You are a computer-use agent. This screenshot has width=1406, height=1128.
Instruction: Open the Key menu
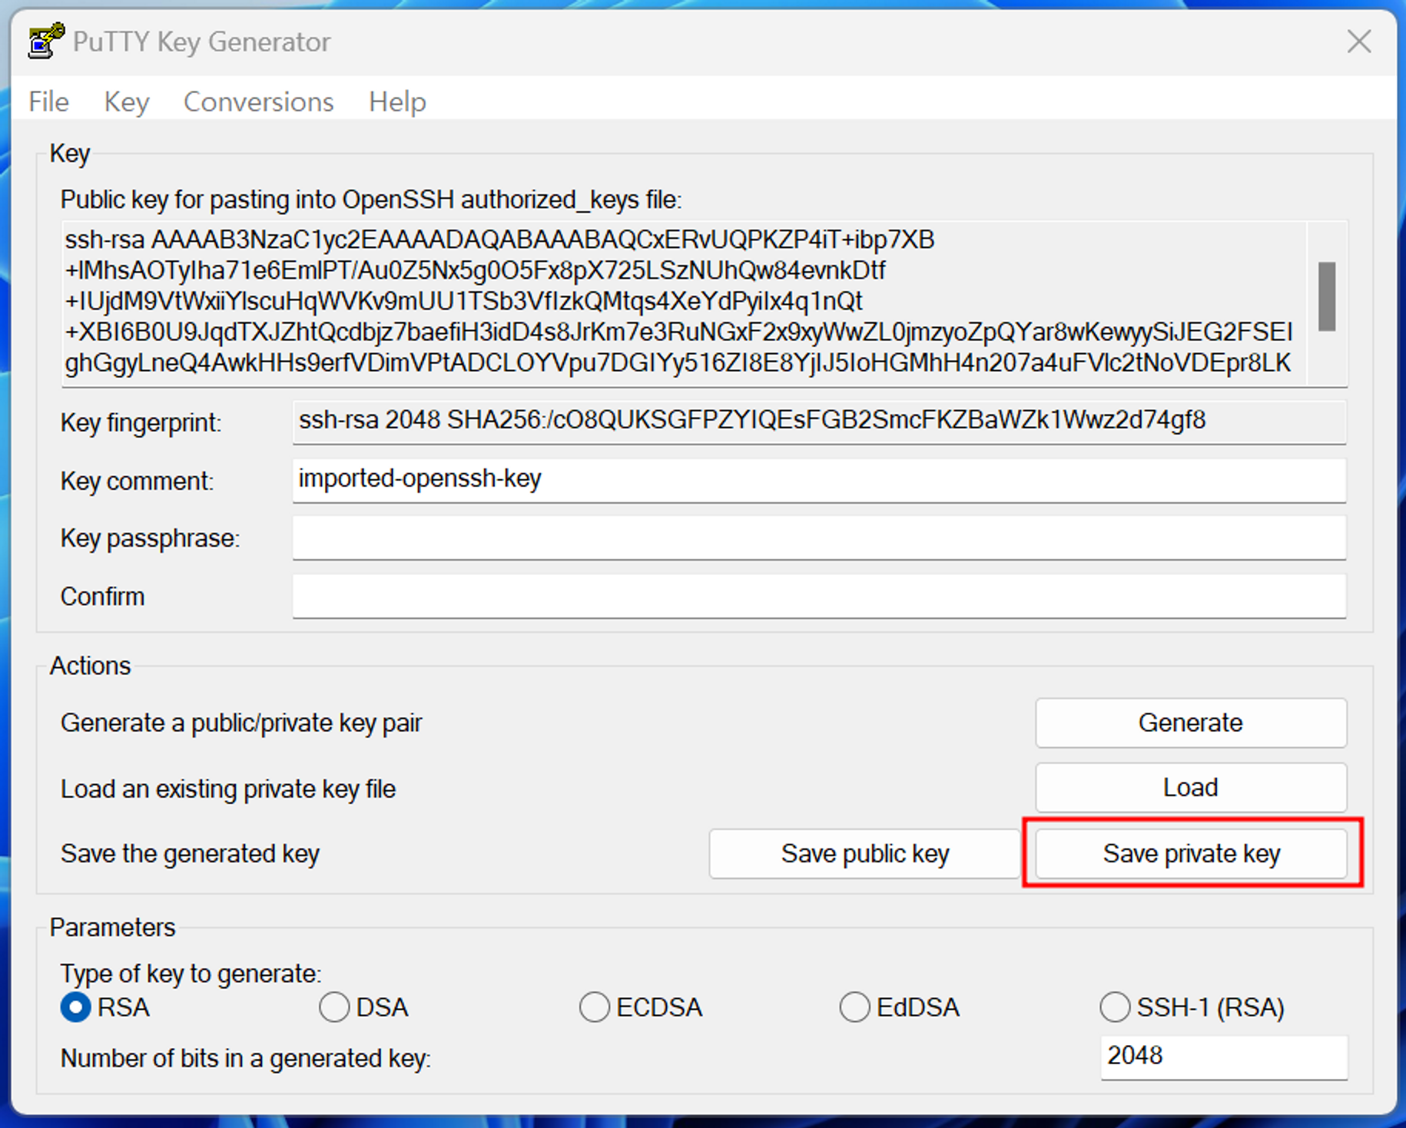tap(127, 101)
